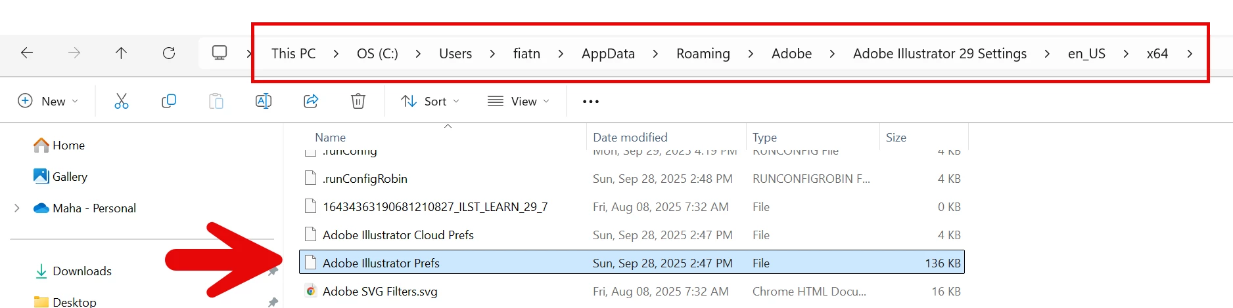Open Desktop in the navigation pane
This screenshot has width=1233, height=308.
[65, 302]
